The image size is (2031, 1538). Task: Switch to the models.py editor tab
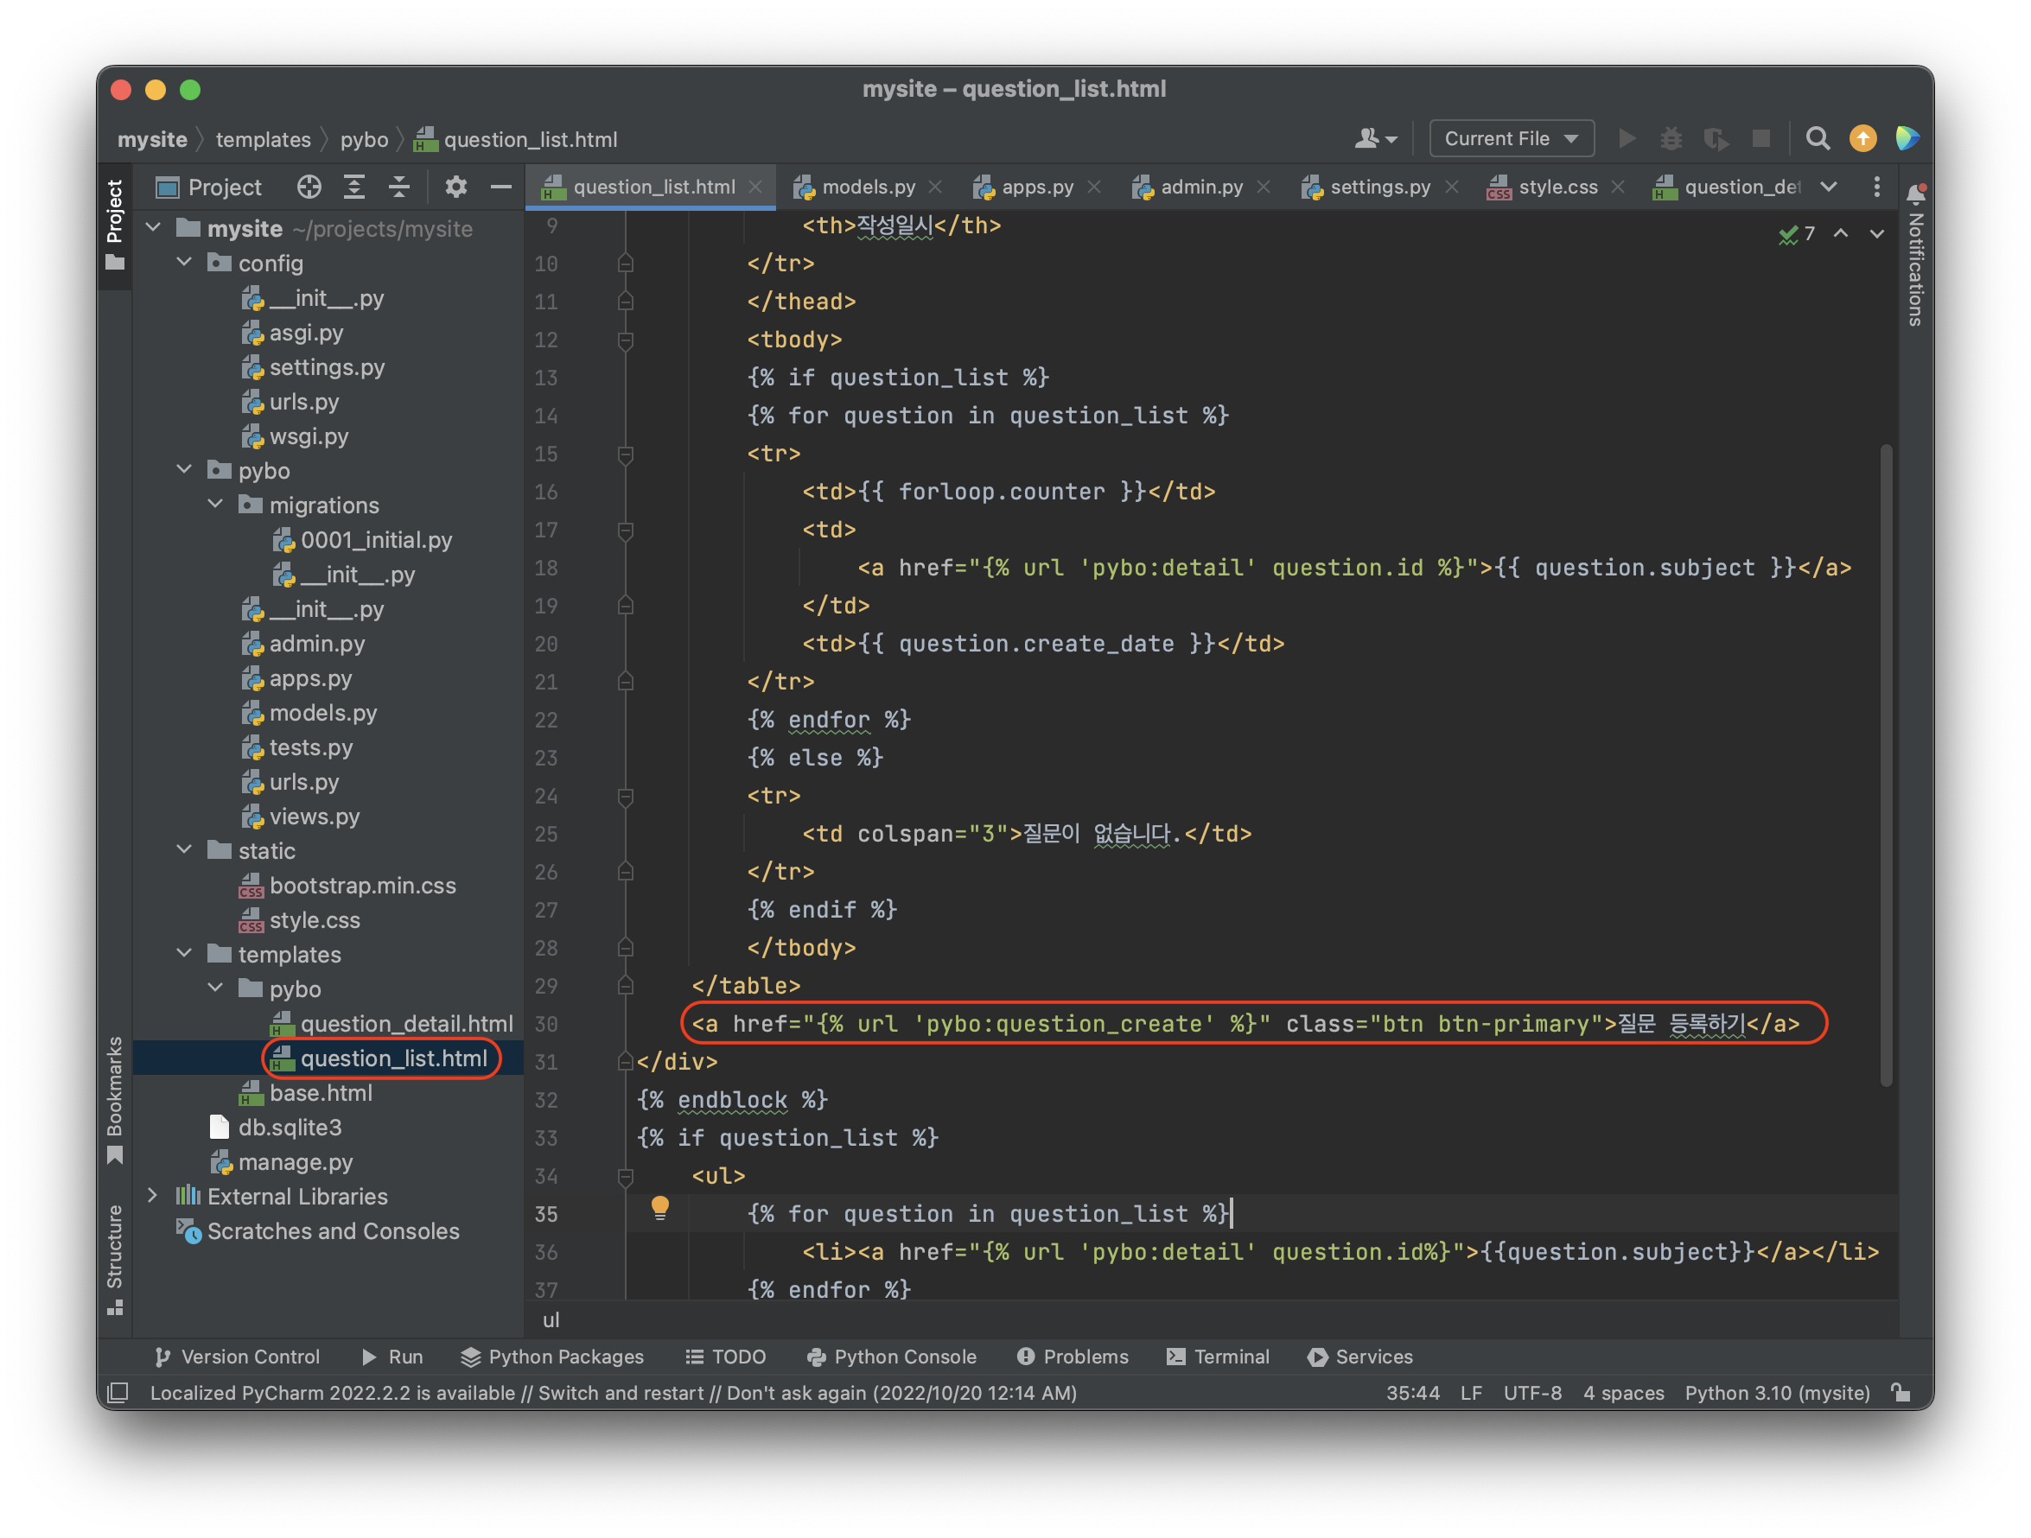coord(868,187)
